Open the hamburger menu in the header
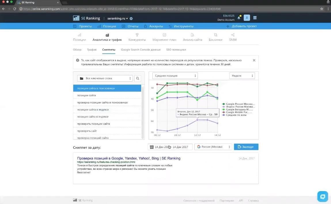The width and height of the screenshot is (331, 204). (255, 18)
